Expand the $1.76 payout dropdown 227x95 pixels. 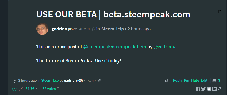(36, 88)
